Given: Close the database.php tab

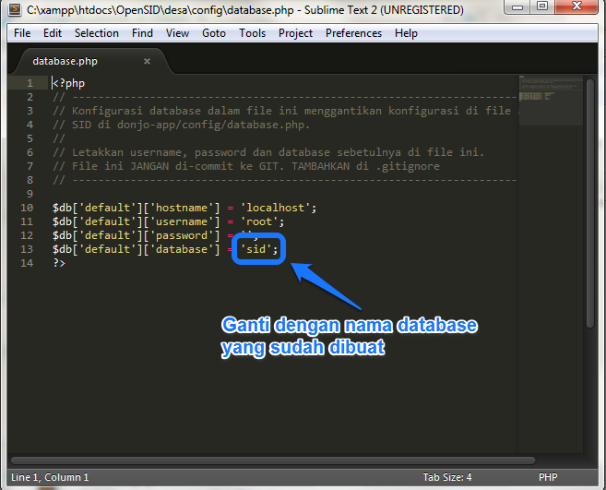Looking at the screenshot, I should 147,62.
